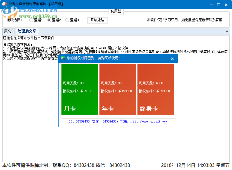Minimize the authorization expired dialog
232x170 pixels.
[x=165, y=59]
